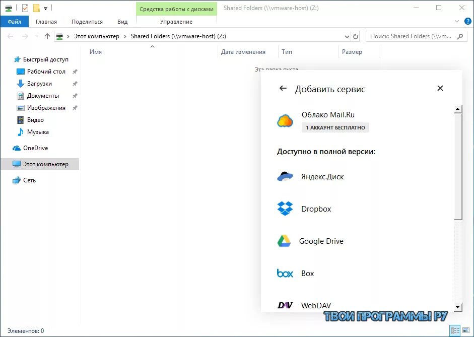474x337 pixels.
Task: Click the Рабочий стол desktop icon
Action: coord(21,72)
